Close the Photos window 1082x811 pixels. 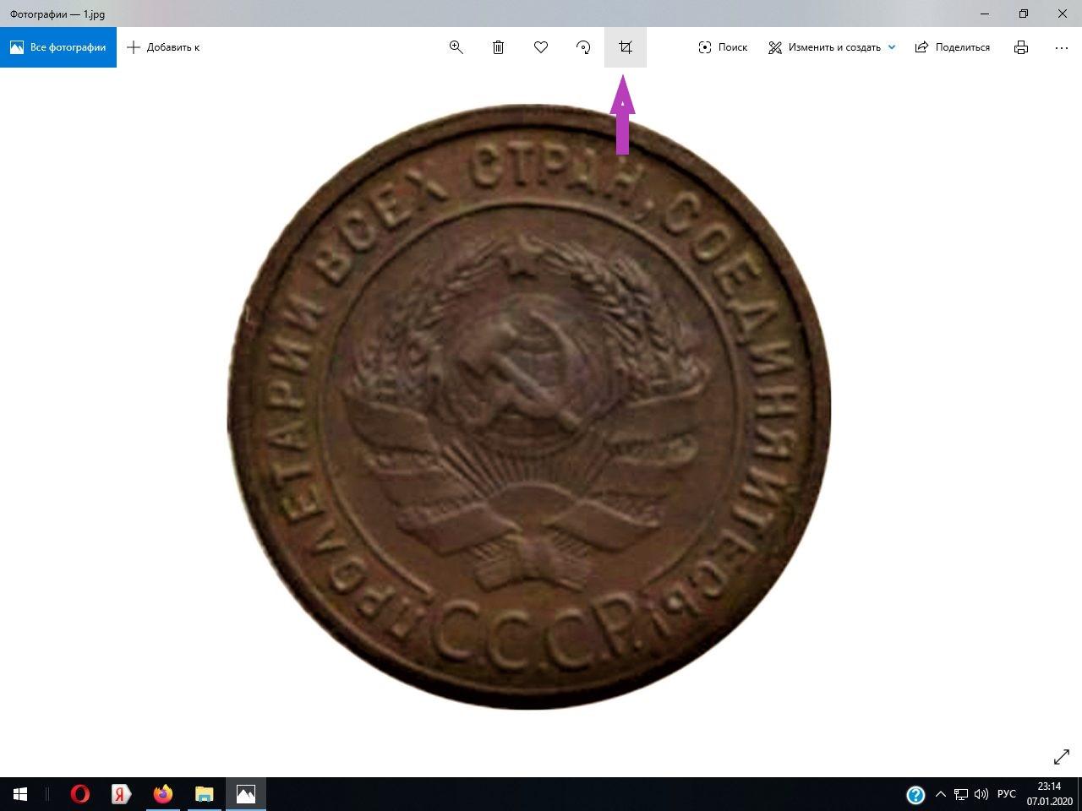[x=1063, y=14]
